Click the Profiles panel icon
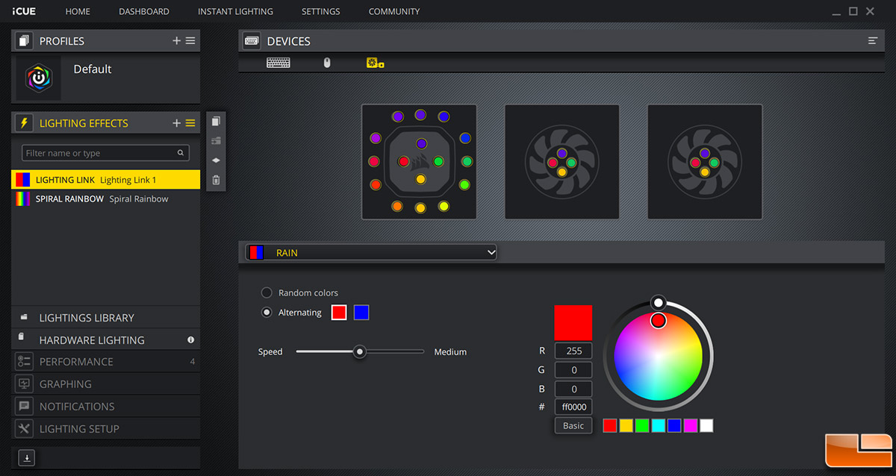896x476 pixels. coord(24,41)
